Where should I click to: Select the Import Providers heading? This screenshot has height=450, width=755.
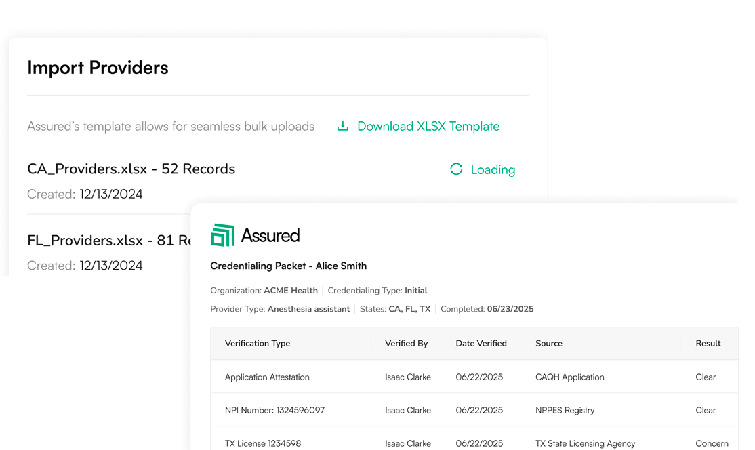click(98, 68)
